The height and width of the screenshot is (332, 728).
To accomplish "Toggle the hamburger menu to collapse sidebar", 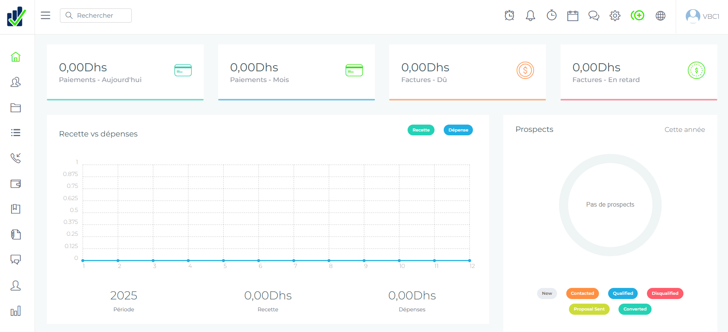I will (46, 15).
